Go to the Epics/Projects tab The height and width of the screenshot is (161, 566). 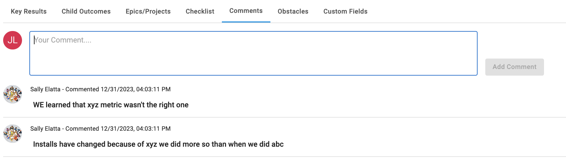point(148,11)
